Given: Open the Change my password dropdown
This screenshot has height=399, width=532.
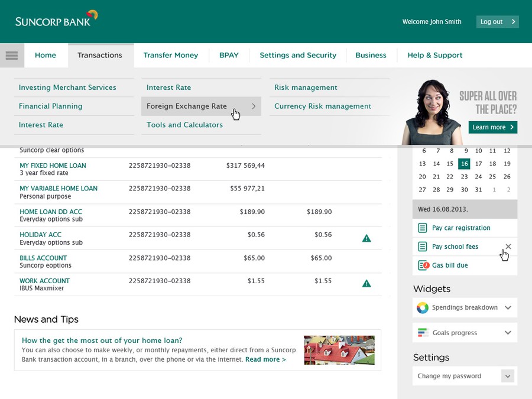Looking at the screenshot, I should [507, 376].
